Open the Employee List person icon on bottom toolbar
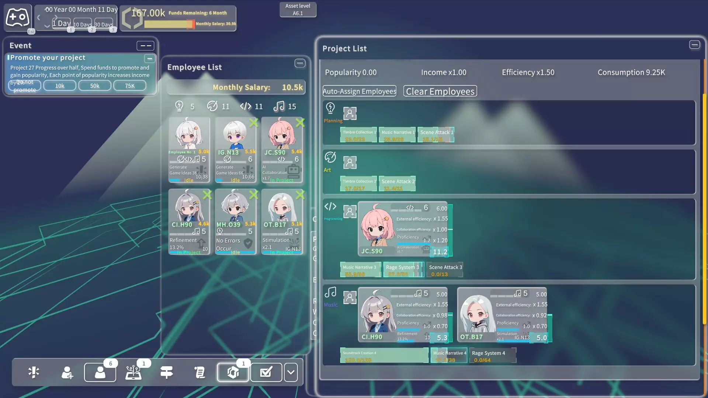The height and width of the screenshot is (398, 708). click(x=100, y=372)
